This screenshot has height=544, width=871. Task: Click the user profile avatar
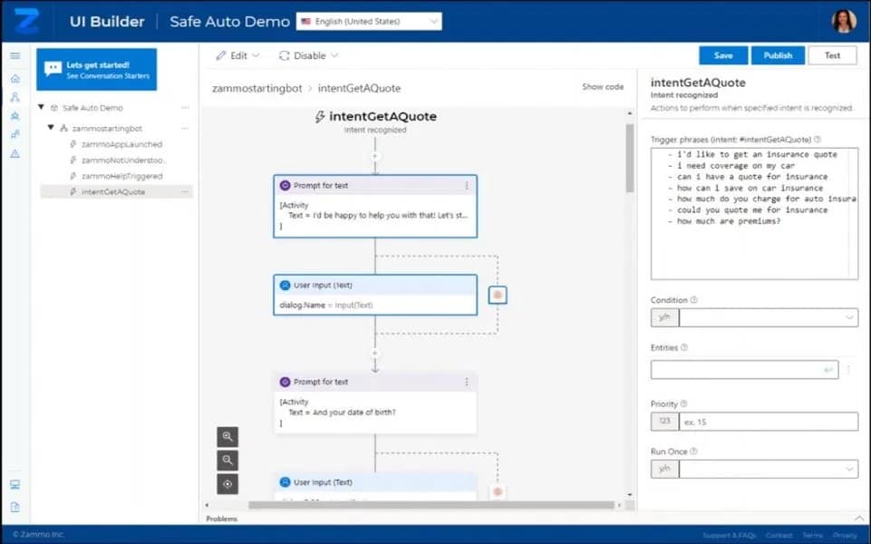point(843,21)
